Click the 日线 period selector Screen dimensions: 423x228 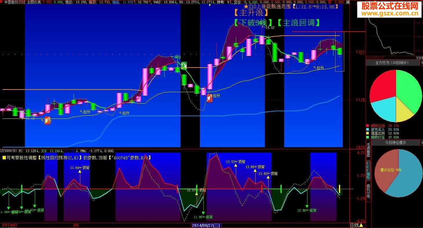tap(354, 225)
